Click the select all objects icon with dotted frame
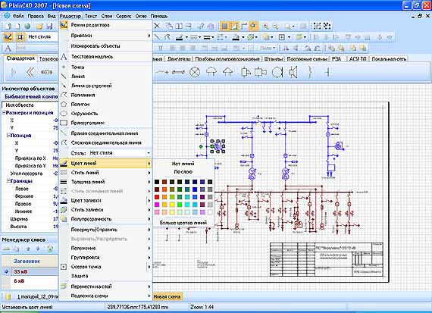 [x=317, y=27]
